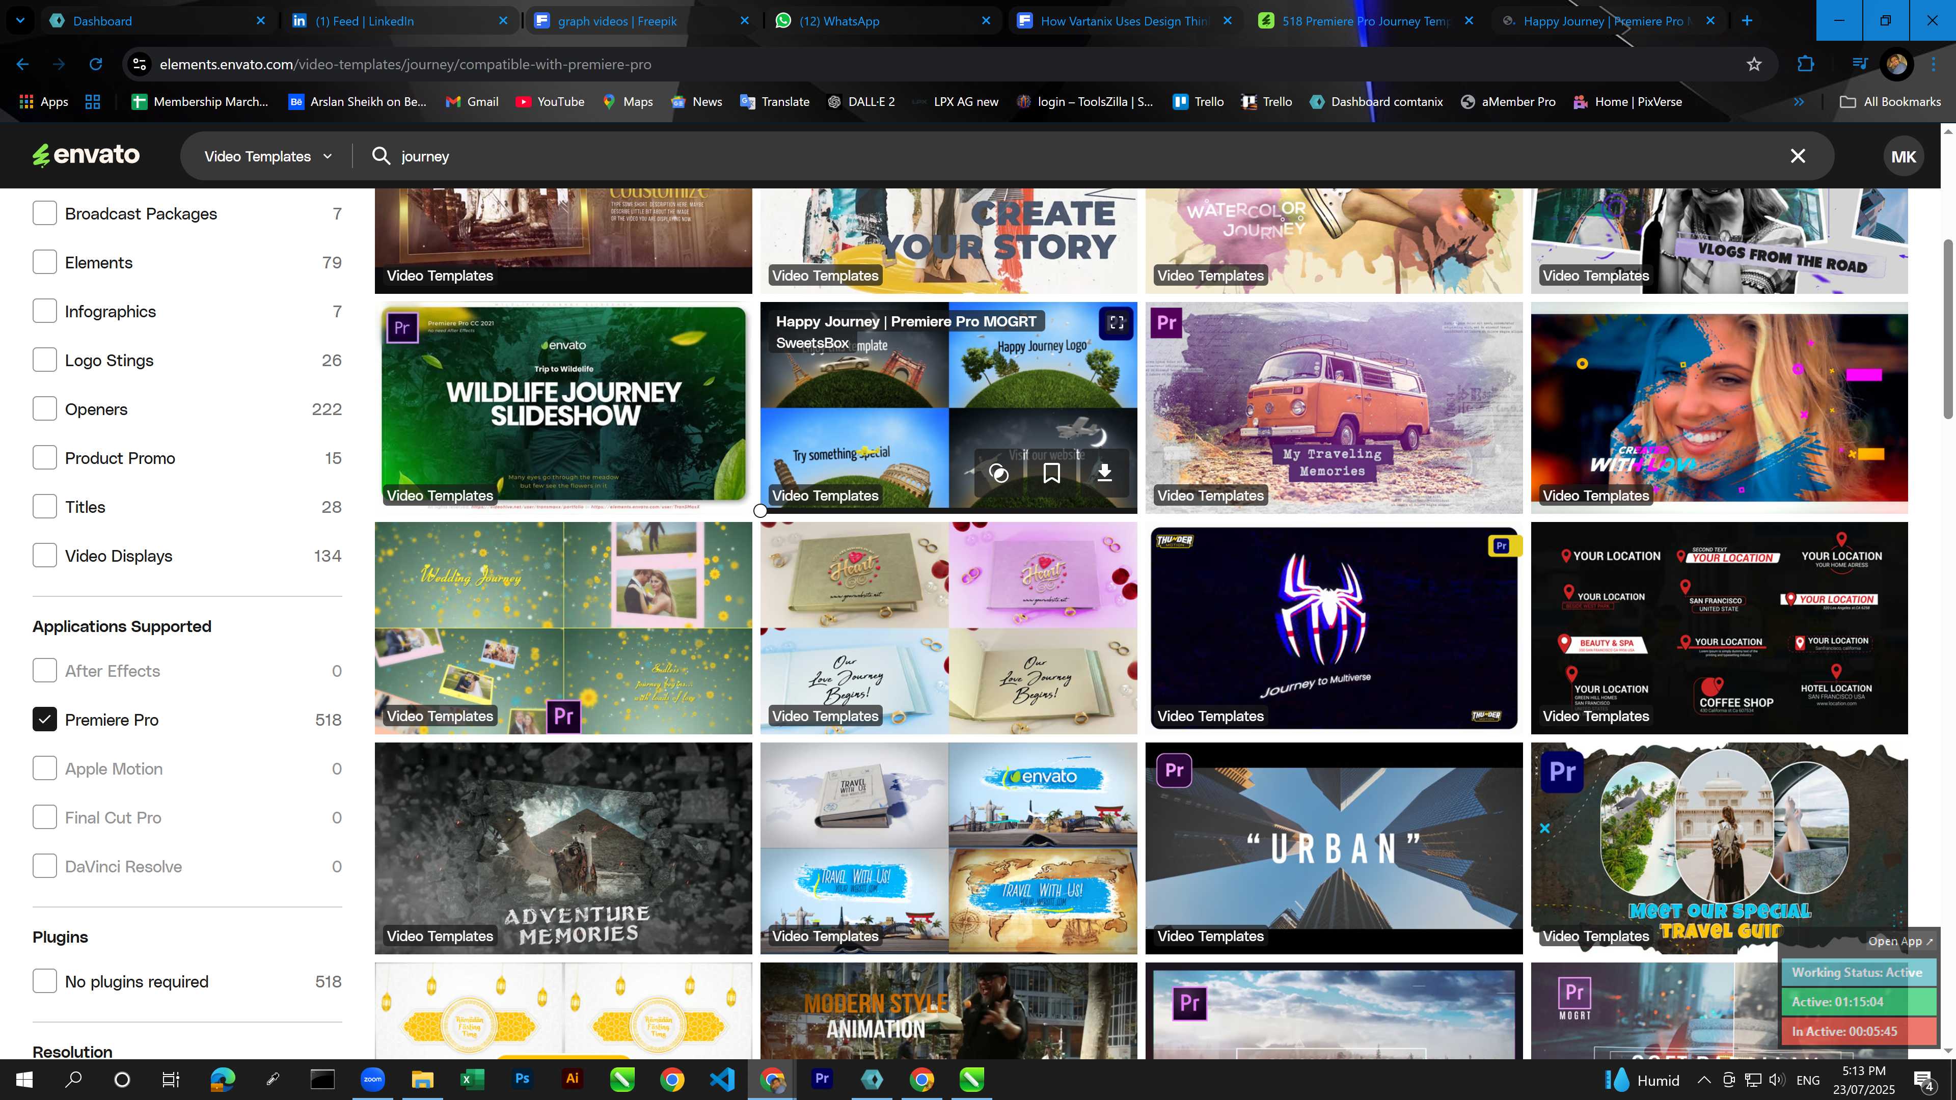Screen dimensions: 1956x1100
Task: Reload the page
Action: (96, 65)
